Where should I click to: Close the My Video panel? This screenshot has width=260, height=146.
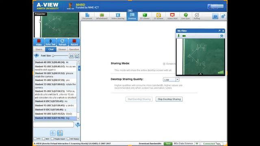pyautogui.click(x=223, y=31)
